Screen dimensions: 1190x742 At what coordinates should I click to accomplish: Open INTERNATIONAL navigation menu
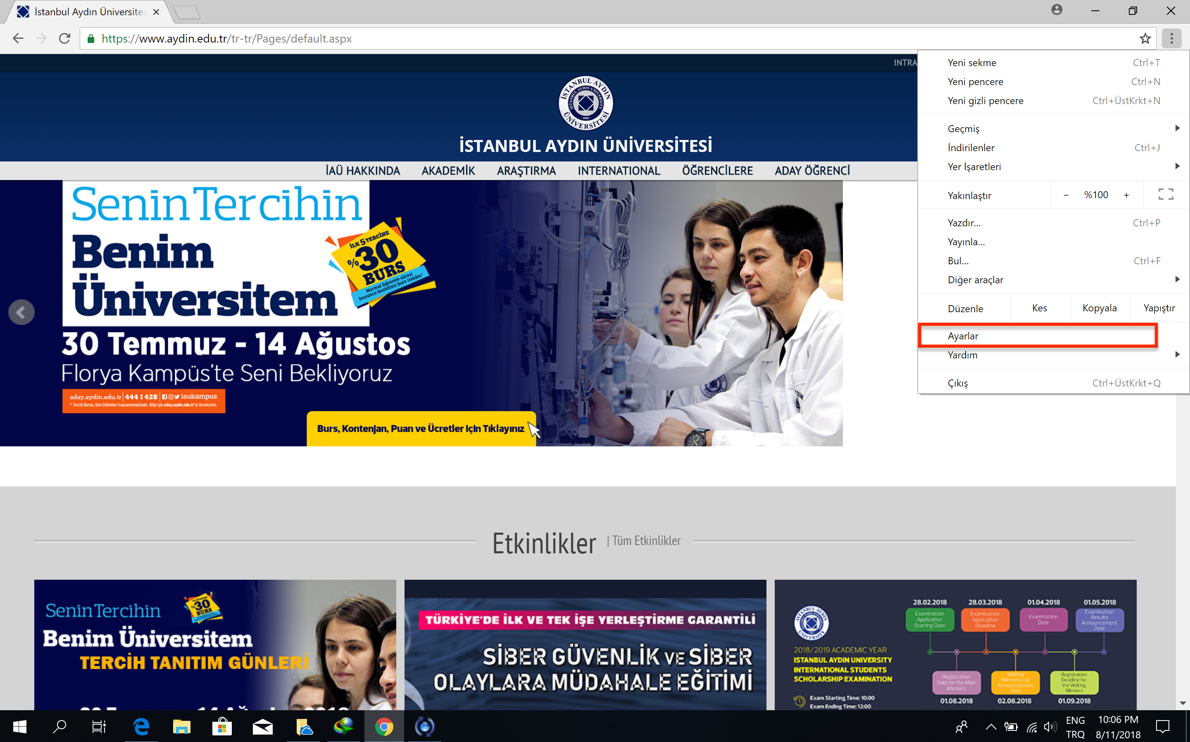point(619,171)
